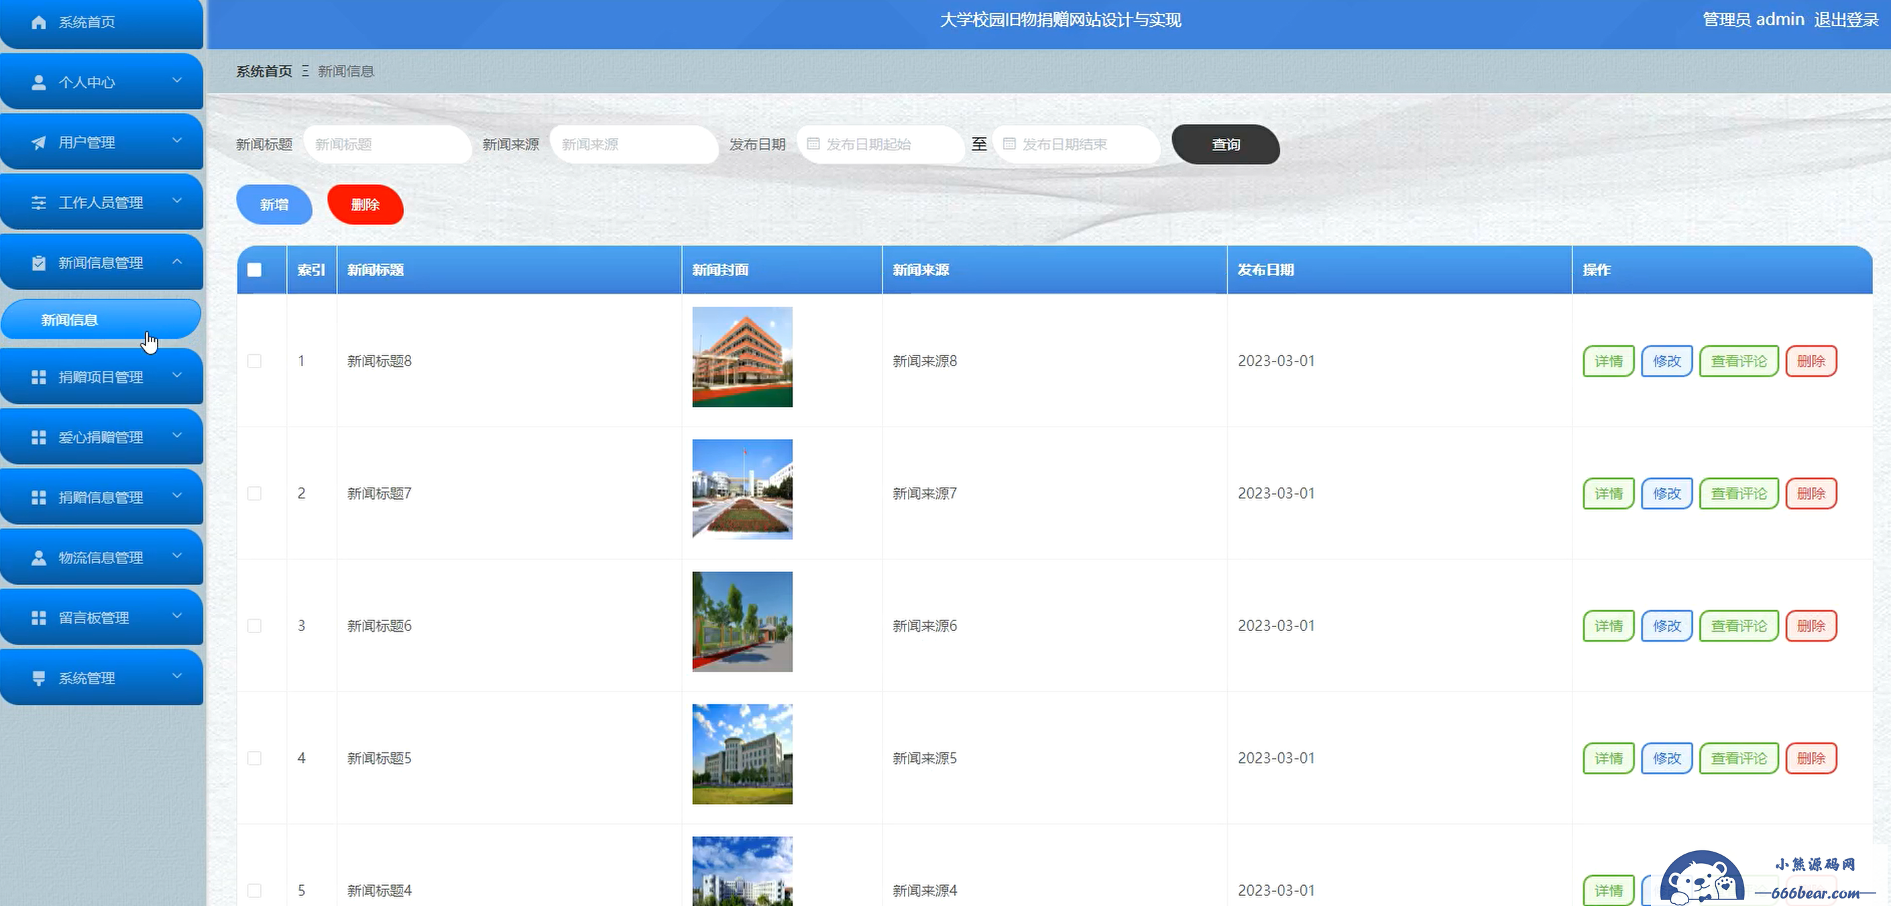The width and height of the screenshot is (1891, 906).
Task: Expand the 留言板管理 menu chevron
Action: (177, 616)
